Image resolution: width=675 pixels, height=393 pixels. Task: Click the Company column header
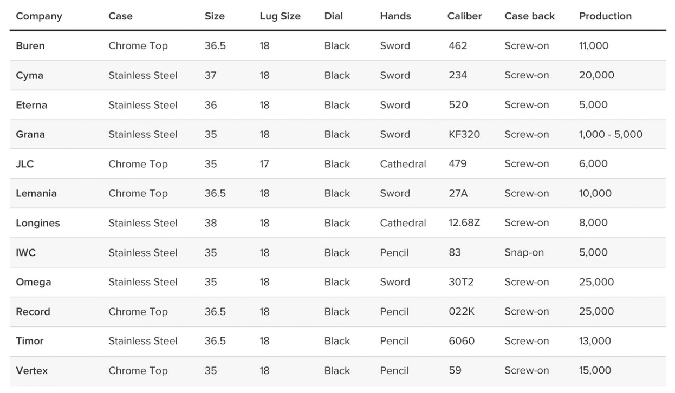click(x=39, y=16)
